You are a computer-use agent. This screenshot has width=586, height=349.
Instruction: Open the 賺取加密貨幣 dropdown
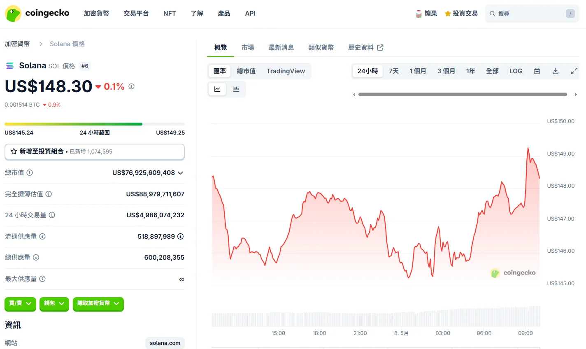(98, 303)
